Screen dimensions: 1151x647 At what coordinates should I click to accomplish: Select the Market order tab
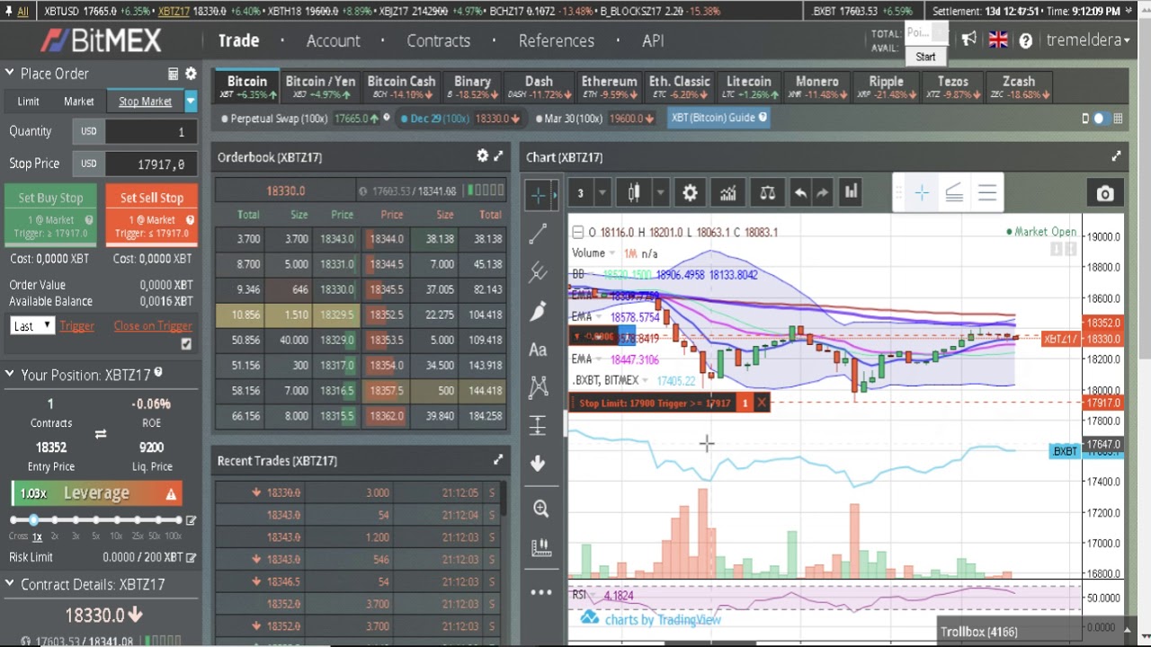point(79,102)
